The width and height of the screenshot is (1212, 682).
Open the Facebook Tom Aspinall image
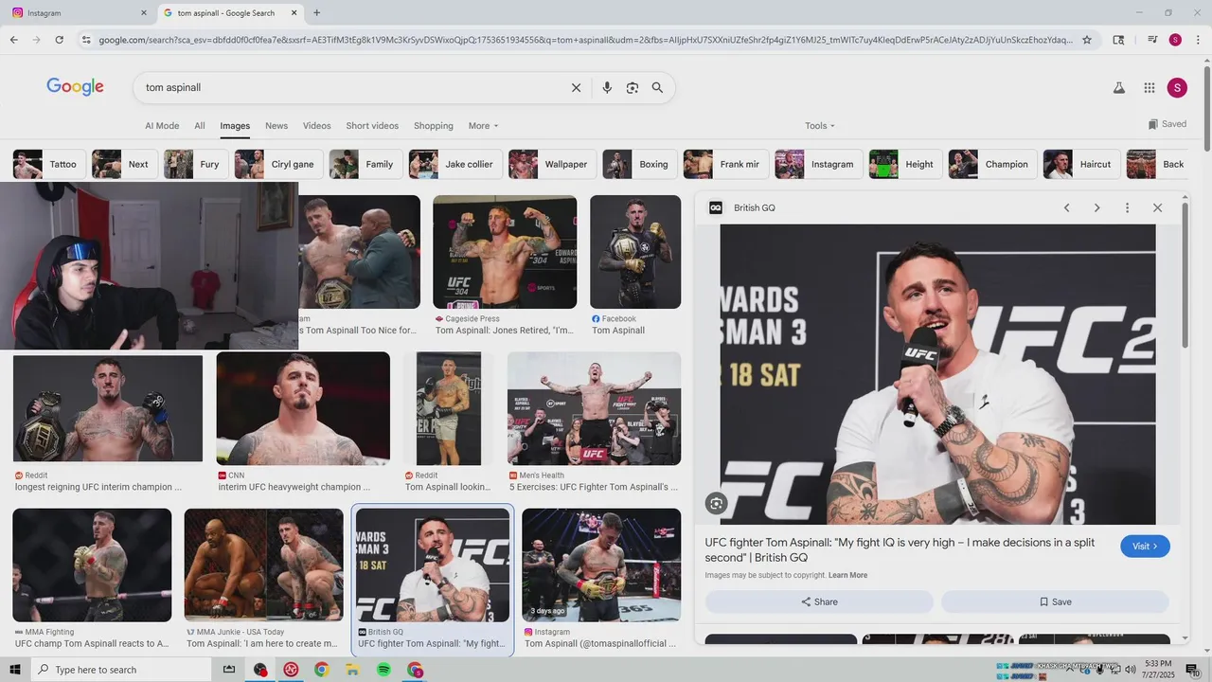pos(635,252)
